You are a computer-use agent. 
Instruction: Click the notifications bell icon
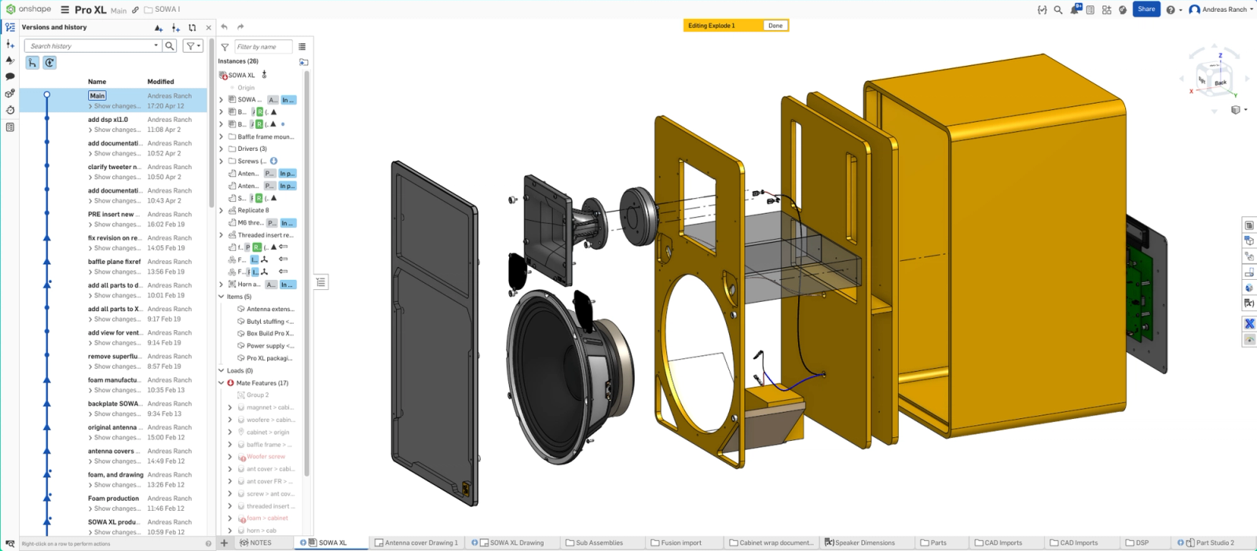(x=1074, y=9)
